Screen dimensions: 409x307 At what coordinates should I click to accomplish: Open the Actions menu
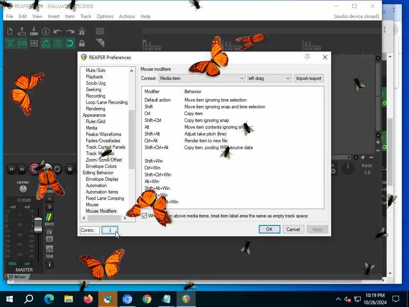point(127,16)
